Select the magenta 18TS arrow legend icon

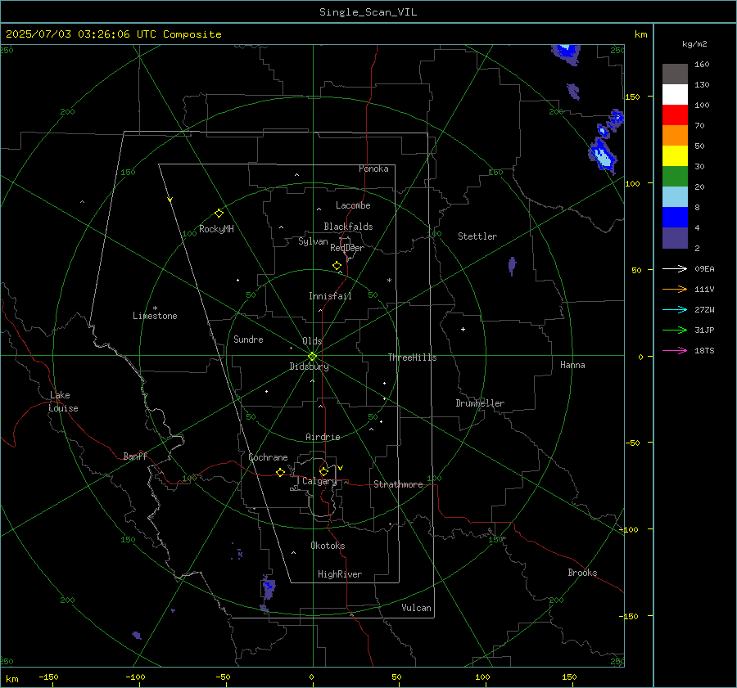[x=675, y=350]
